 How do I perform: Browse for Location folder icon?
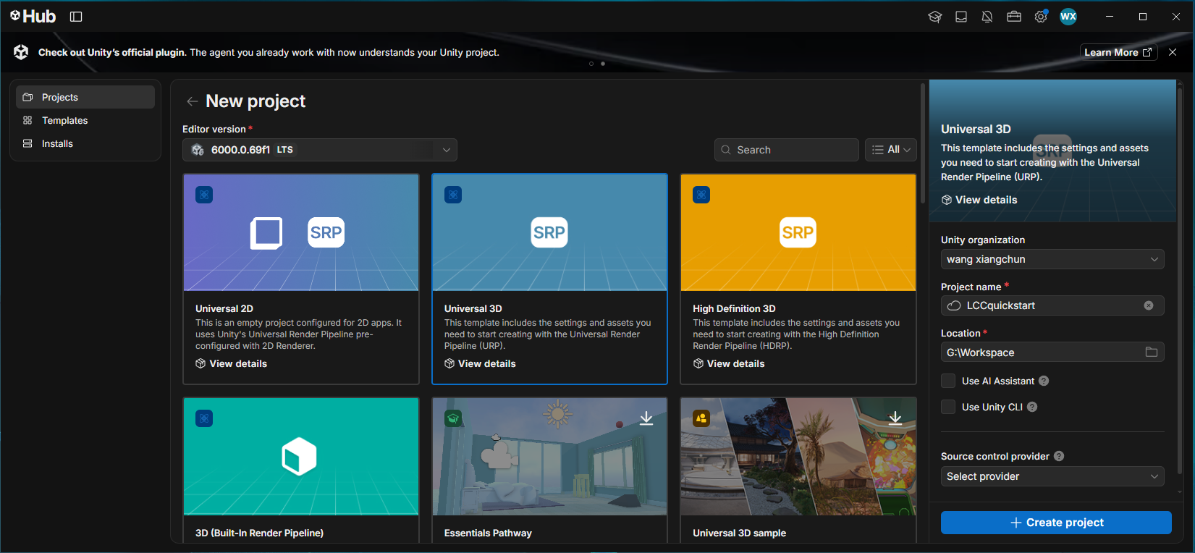(1152, 353)
